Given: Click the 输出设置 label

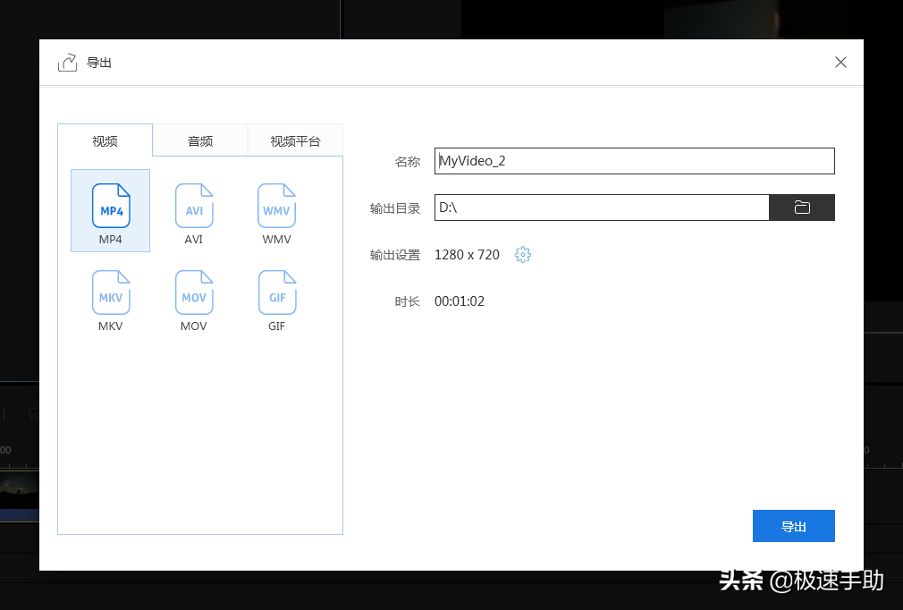Looking at the screenshot, I should coord(395,255).
